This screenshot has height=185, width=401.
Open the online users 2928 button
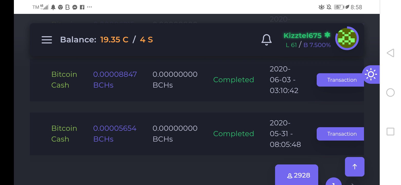point(297,175)
